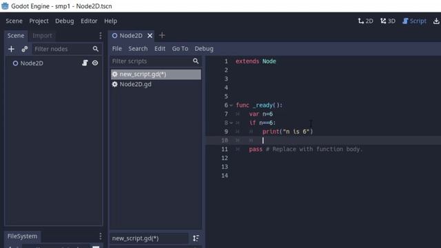441x248 pixels.
Task: Toggle alphabetical sorting of methods
Action: coord(196,238)
